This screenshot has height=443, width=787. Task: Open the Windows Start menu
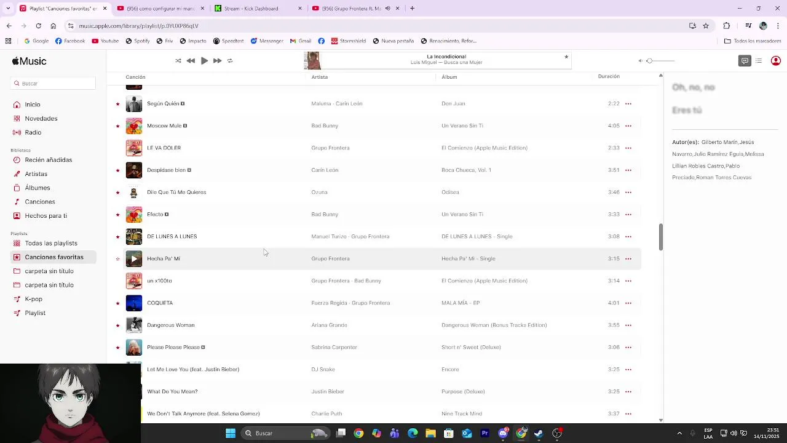coord(231,433)
